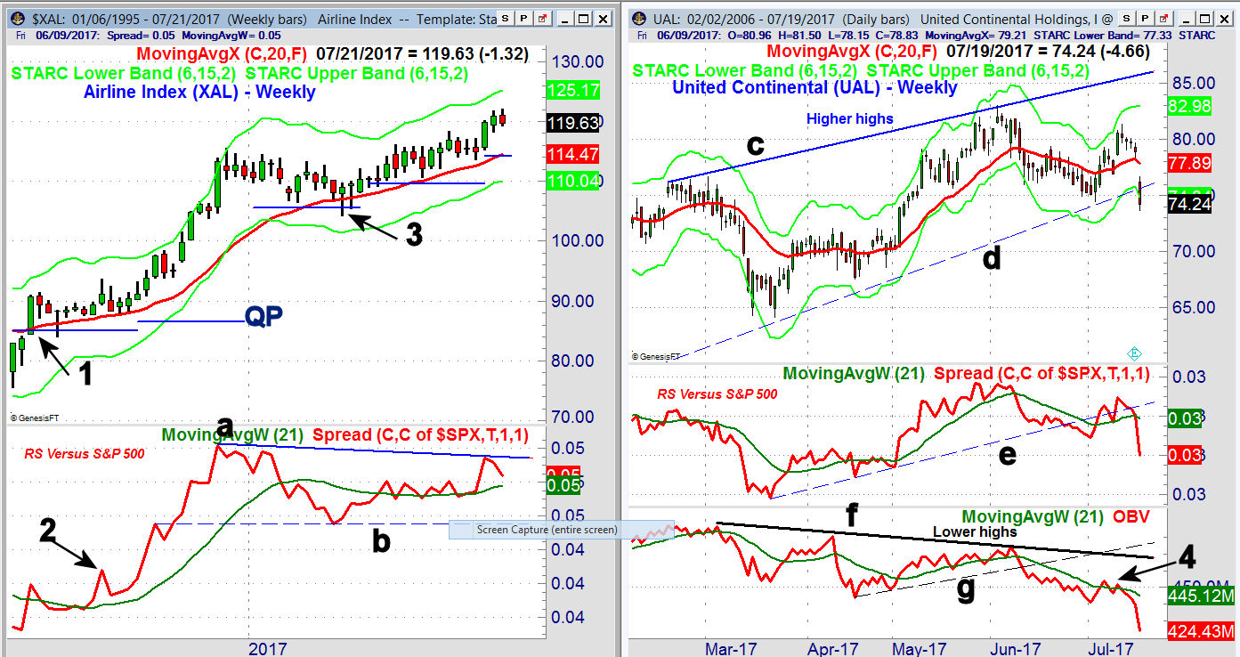This screenshot has width=1240, height=657.
Task: Close the UAL chart window
Action: point(1222,19)
